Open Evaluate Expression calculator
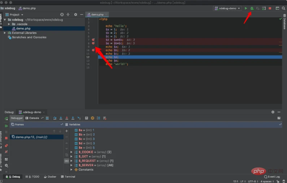Viewport: 287px width, 183px height. point(87,118)
